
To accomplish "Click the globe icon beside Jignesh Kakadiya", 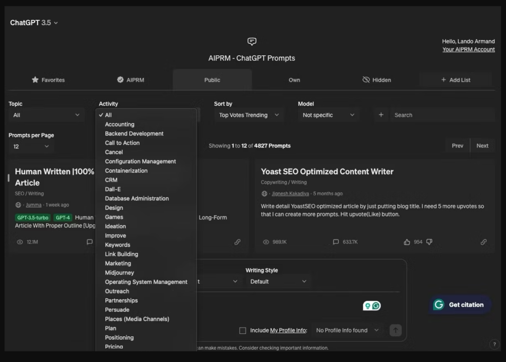I will pyautogui.click(x=264, y=194).
